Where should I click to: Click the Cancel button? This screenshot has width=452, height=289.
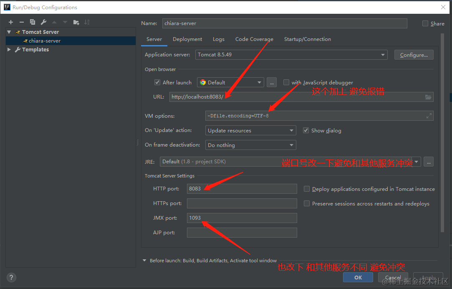point(393,277)
